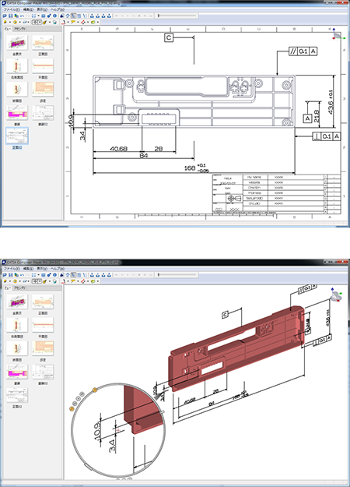Viewport: 350px width, 487px height.
Task: Open the 表示 menu in upper window
Action: click(42, 9)
